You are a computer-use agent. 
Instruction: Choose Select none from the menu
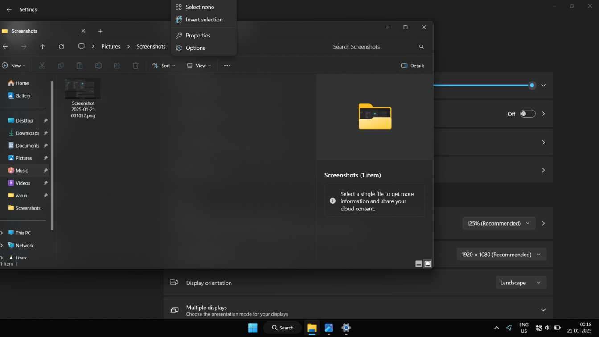[204, 7]
